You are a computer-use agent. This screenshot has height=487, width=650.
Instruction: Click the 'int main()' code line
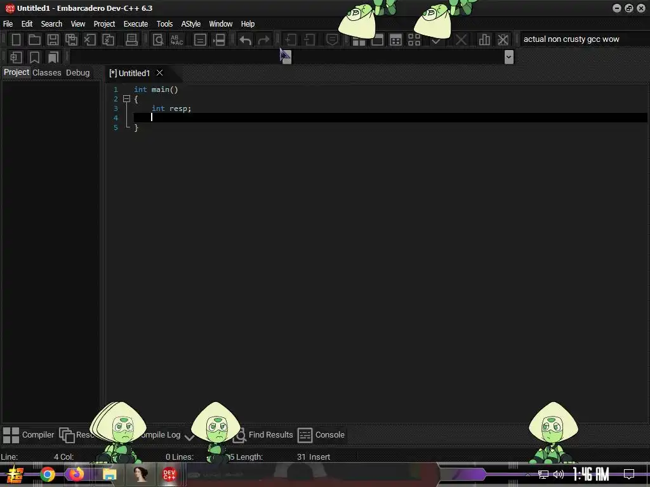pyautogui.click(x=156, y=89)
